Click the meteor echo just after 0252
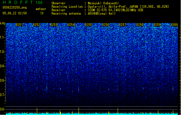The height and width of the screenshot is (115, 181). point(37,89)
